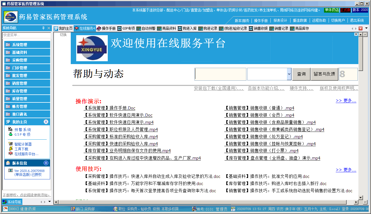
Task: Click the 版本|服务 header link
Action: pos(242,21)
